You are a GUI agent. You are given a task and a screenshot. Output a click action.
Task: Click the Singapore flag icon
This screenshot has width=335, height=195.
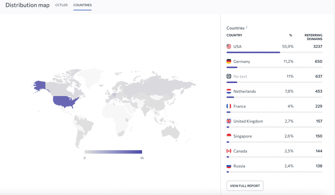229,136
